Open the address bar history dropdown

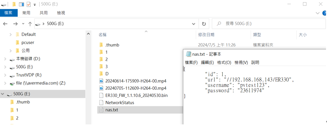tap(194, 24)
